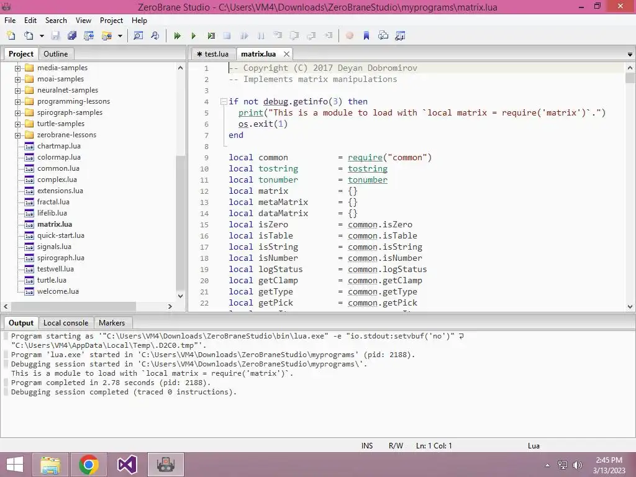Click the Run as scratchpad icon
Image resolution: width=636 pixels, height=477 pixels.
tap(211, 35)
